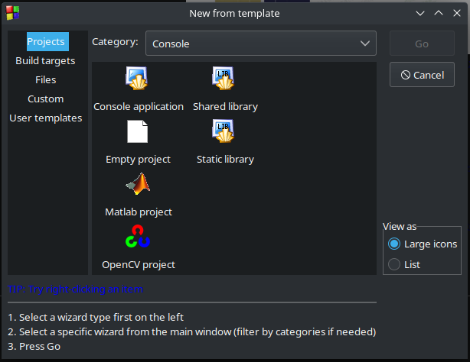Click the Go button
This screenshot has width=470, height=362.
[x=422, y=44]
